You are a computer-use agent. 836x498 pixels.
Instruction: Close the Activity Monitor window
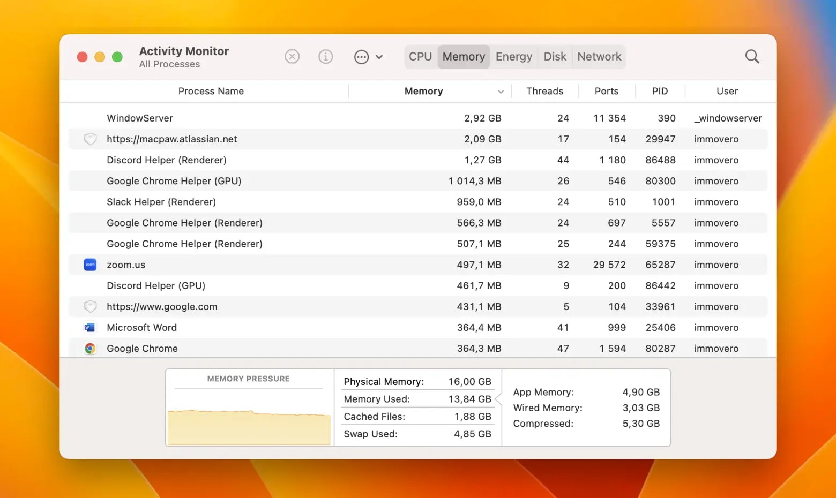point(82,57)
